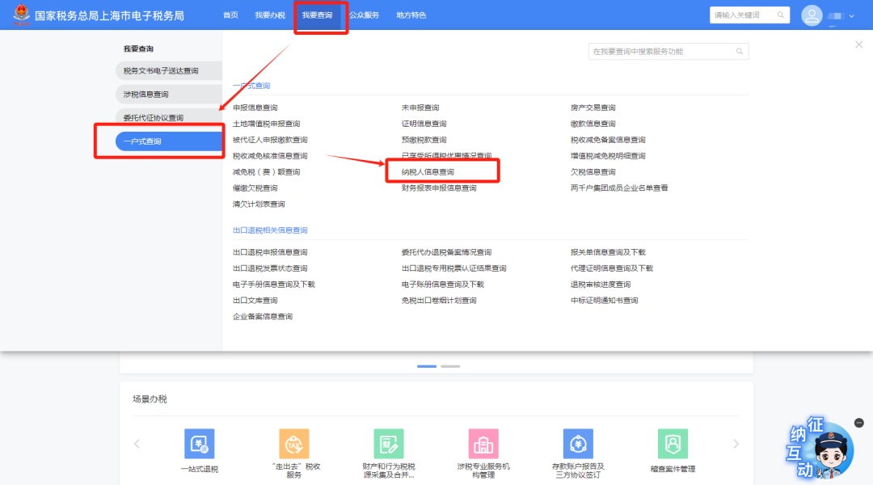Image resolution: width=873 pixels, height=485 pixels.
Task: Click the 一站式退税 icon
Action: 199,444
